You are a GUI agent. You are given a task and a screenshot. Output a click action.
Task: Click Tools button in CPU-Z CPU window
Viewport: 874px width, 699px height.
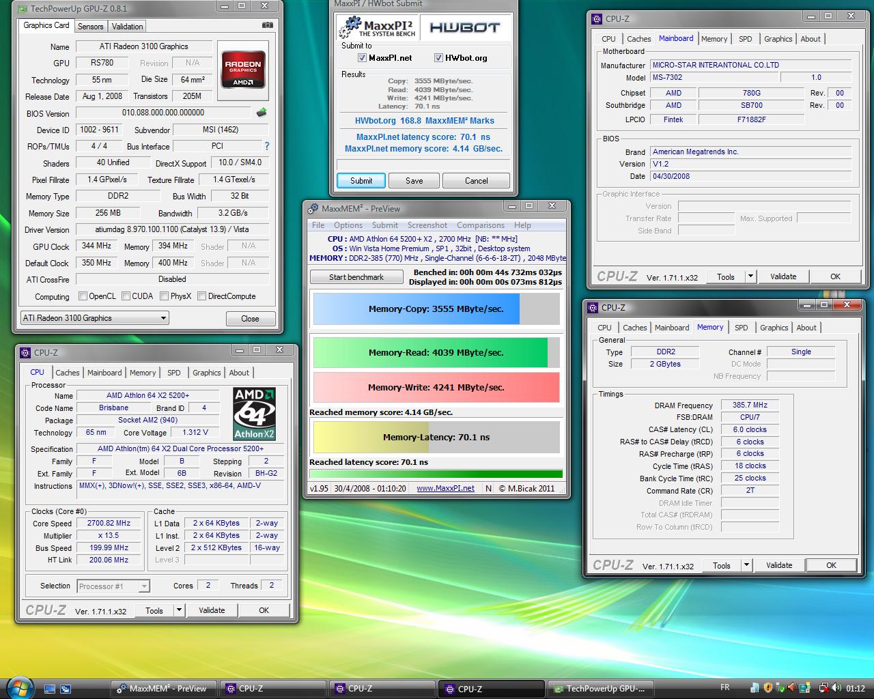[x=154, y=610]
